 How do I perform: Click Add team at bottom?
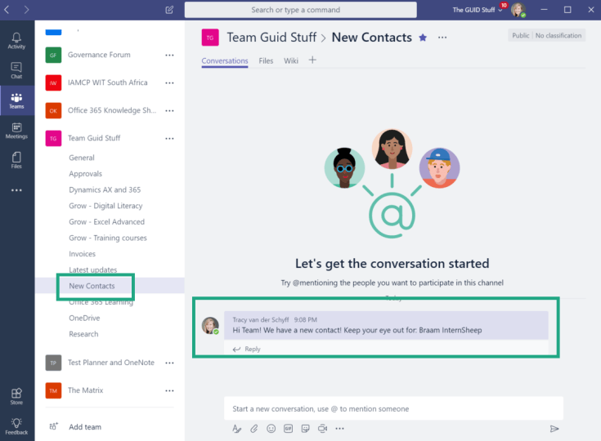[x=84, y=426]
